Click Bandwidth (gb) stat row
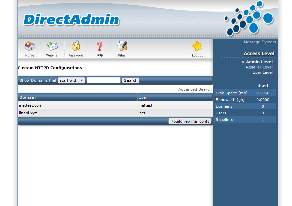Screen dimensions: 292x206 245,100
